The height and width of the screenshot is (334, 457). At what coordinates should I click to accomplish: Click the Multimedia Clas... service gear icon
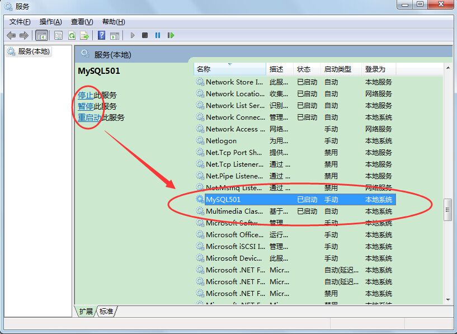[x=200, y=211]
